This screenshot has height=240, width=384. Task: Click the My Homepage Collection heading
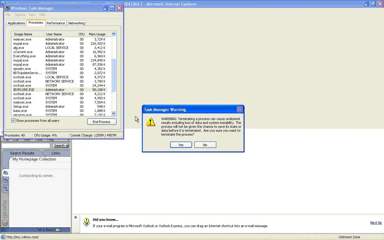(x=34, y=159)
